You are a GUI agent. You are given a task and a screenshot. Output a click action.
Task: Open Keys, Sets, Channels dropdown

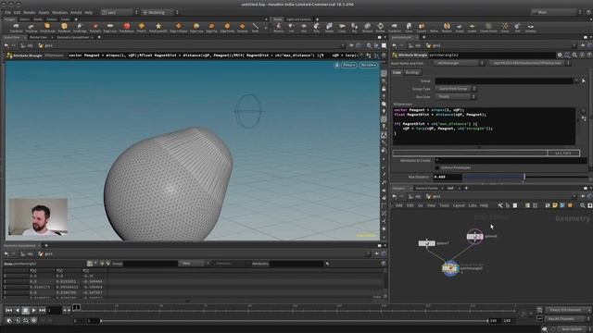pos(568,310)
